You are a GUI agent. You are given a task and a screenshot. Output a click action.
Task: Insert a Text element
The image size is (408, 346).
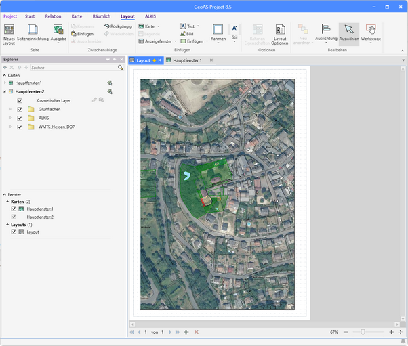click(190, 26)
